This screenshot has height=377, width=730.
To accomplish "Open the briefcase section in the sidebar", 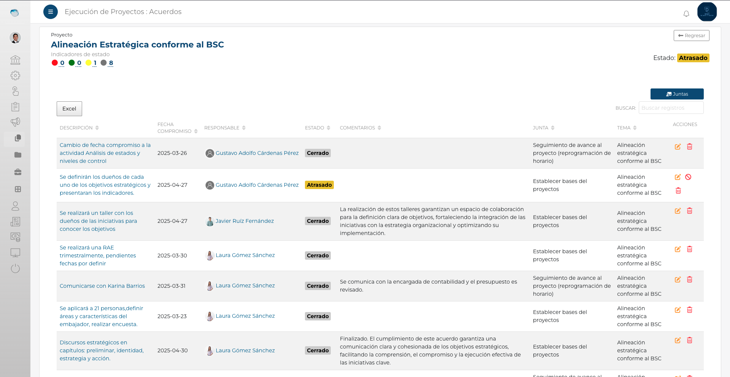I will [x=15, y=172].
